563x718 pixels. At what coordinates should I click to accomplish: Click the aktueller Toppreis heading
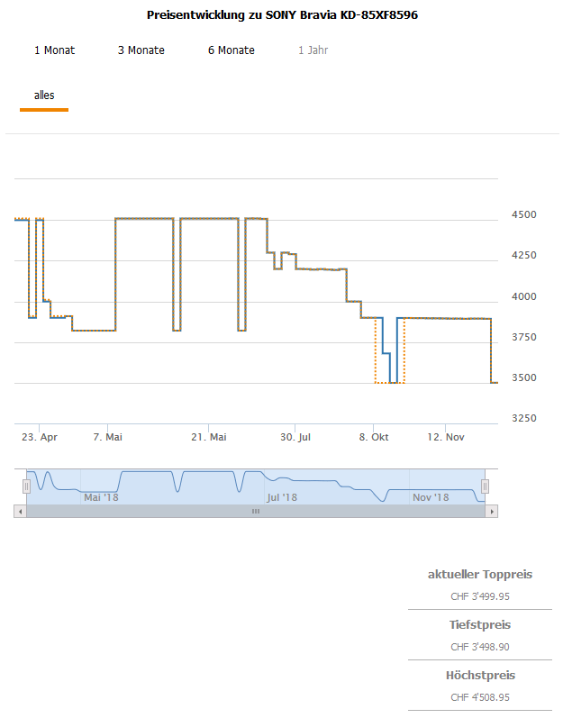480,575
